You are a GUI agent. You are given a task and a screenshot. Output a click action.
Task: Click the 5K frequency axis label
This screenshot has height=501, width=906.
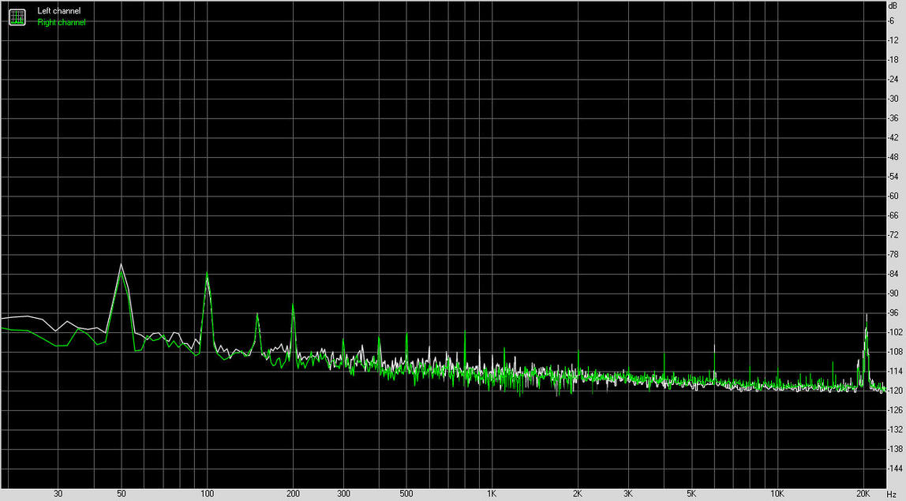click(x=691, y=493)
